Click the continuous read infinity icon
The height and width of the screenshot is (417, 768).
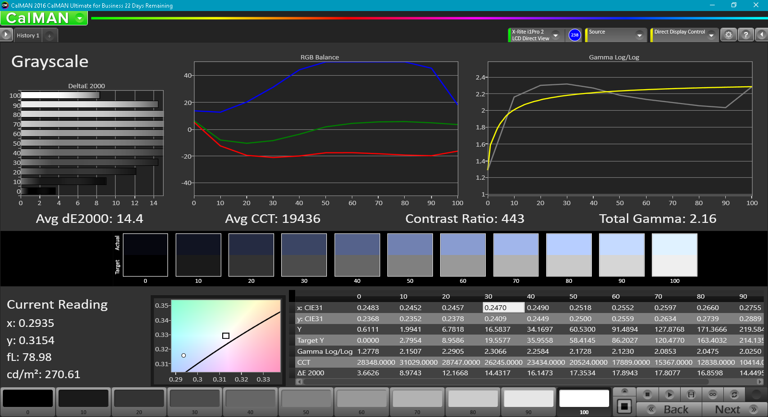[713, 394]
